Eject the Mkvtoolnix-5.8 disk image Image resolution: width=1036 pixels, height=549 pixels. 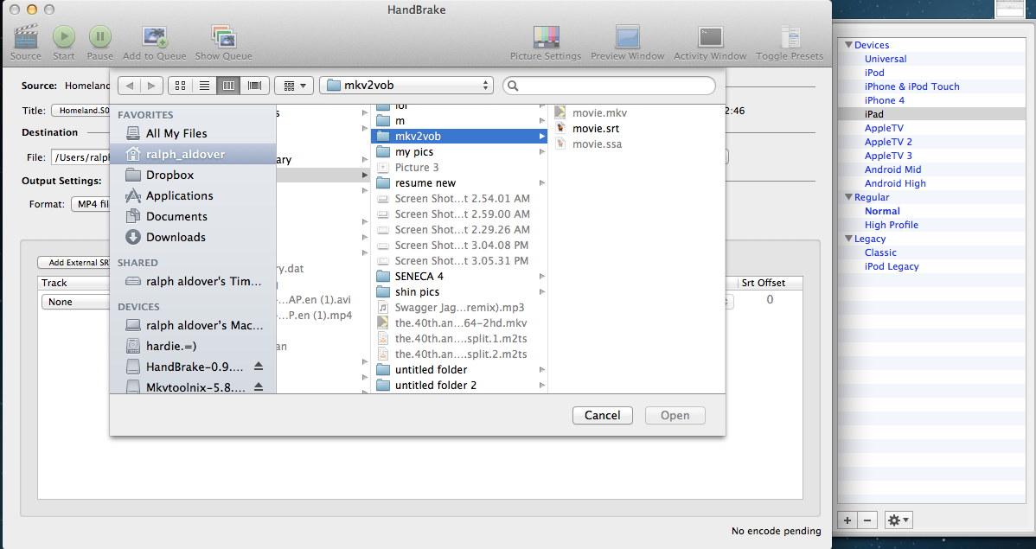(x=259, y=387)
